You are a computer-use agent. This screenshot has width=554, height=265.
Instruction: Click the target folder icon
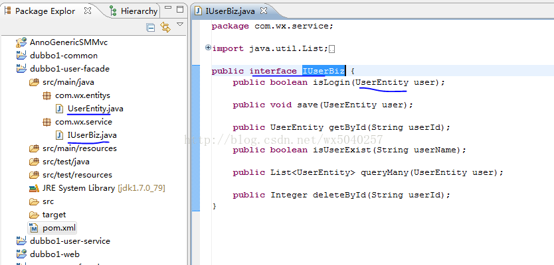34,215
